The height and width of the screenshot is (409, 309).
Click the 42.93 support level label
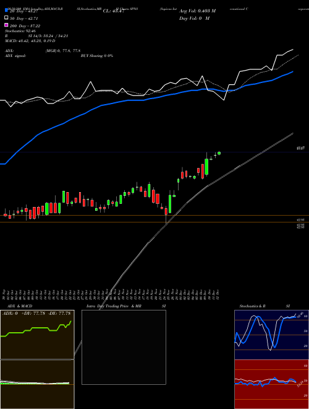coord(301,220)
